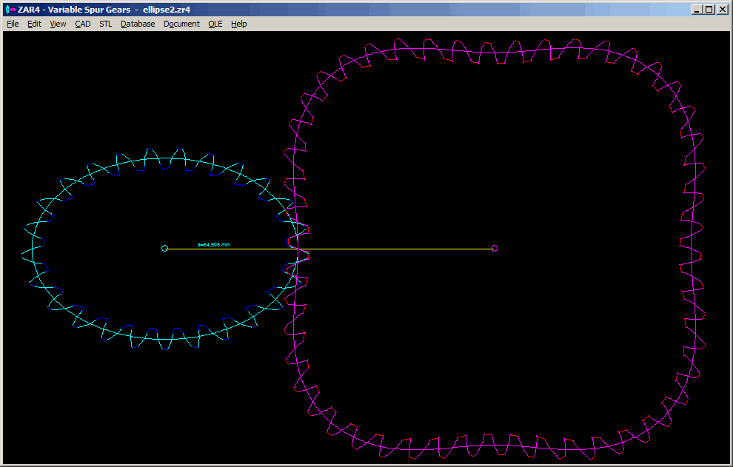Click the center distance dimension label
733x467 pixels.
pos(214,243)
